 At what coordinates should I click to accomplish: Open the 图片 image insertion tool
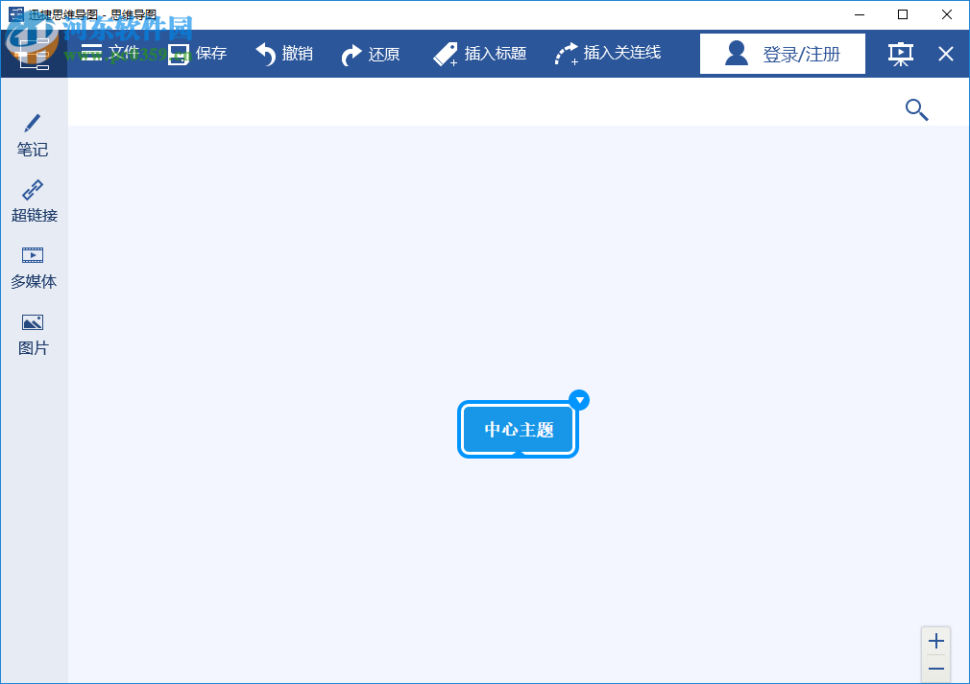[x=32, y=333]
